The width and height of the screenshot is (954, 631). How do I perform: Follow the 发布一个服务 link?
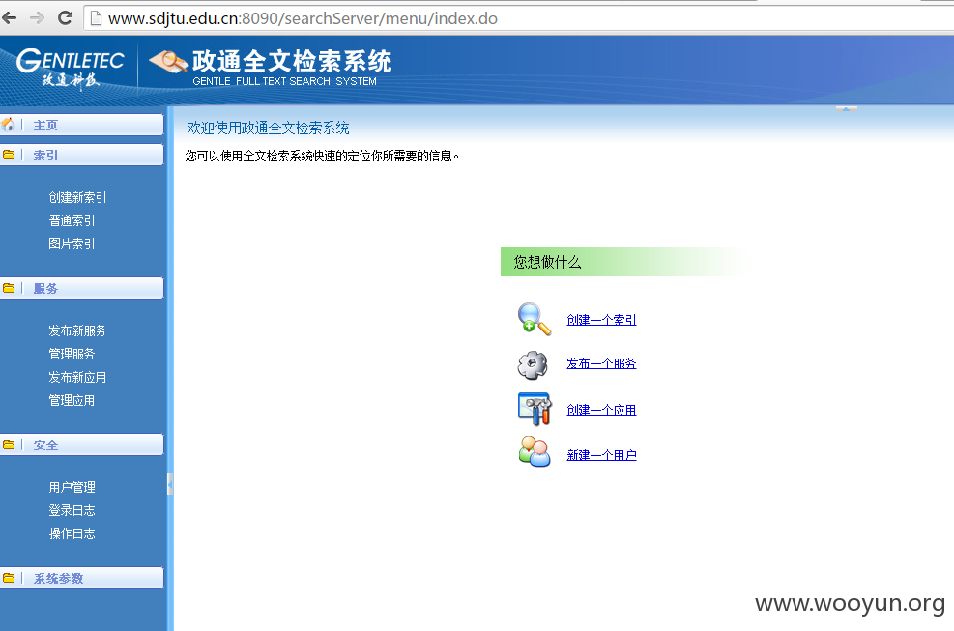coord(601,363)
